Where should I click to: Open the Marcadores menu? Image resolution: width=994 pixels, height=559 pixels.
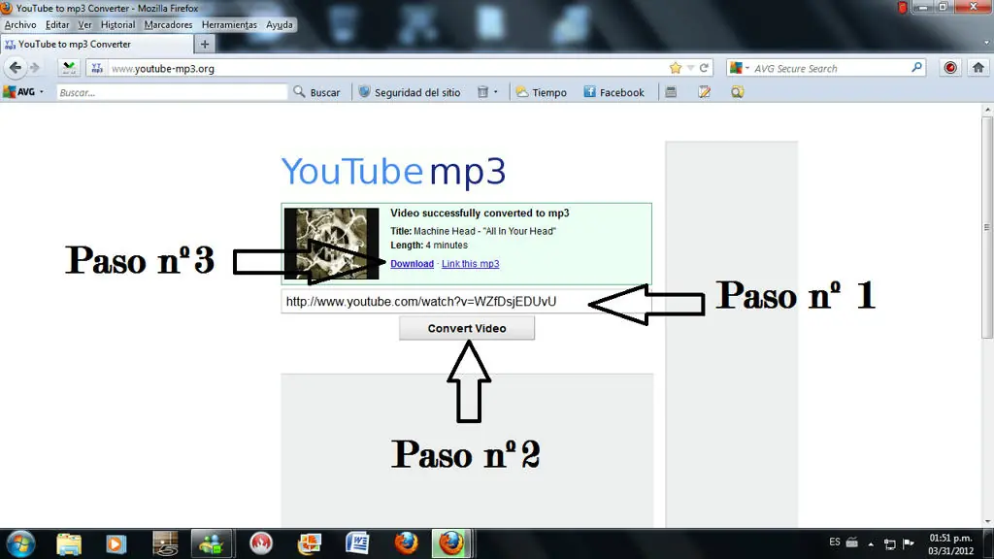coord(168,24)
